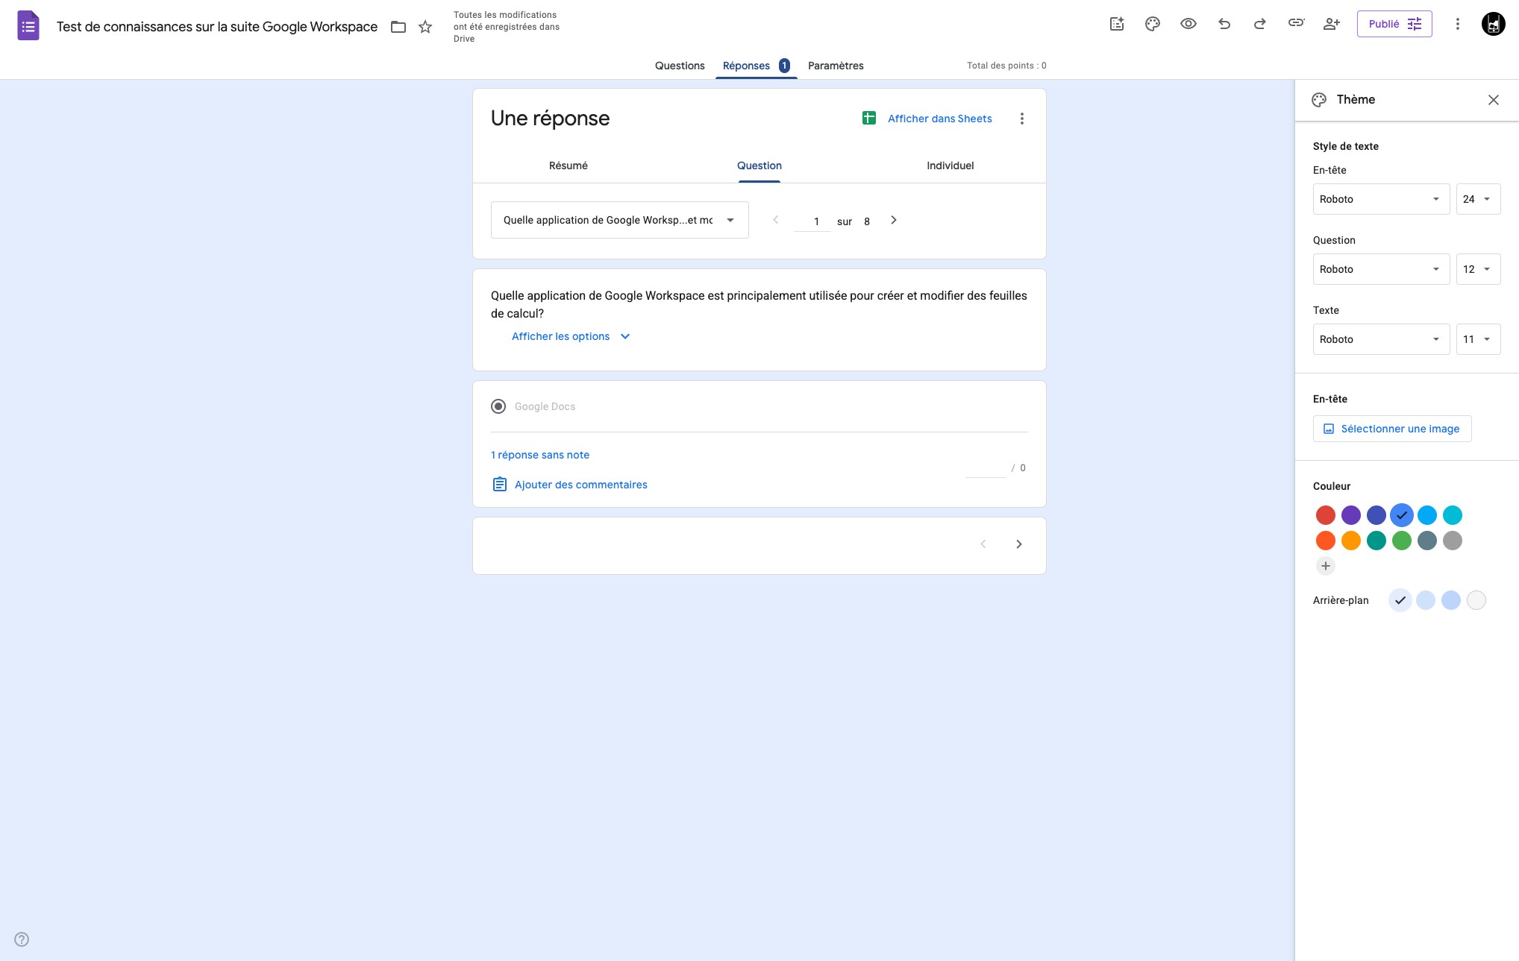Image resolution: width=1519 pixels, height=961 pixels.
Task: Select the Individuel sub-tab
Action: 950,166
